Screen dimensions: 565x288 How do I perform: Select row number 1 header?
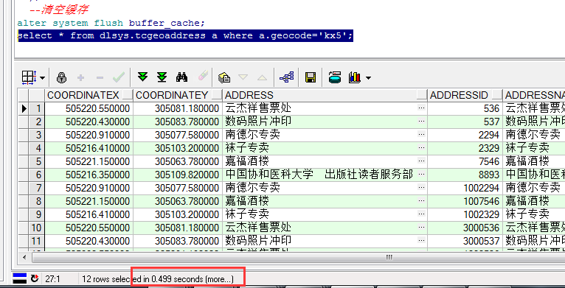[37, 108]
